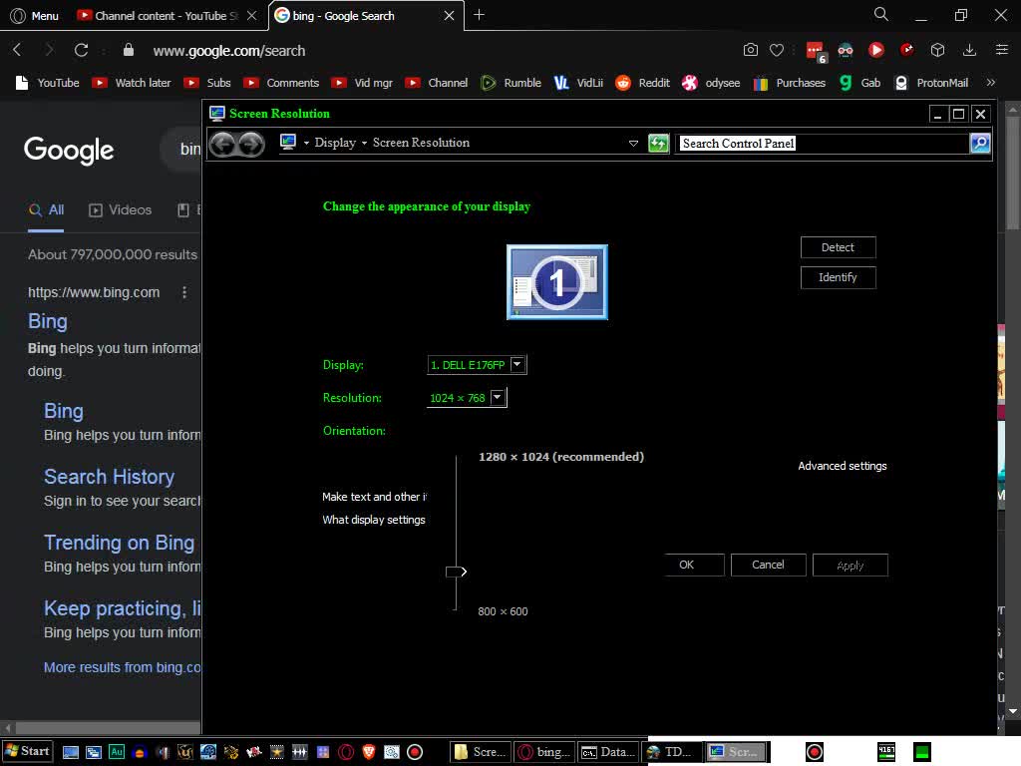Switch to the Videos search filter tab
Viewport: 1021px width, 766px height.
point(120,209)
